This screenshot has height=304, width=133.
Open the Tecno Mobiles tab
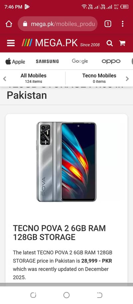[99, 78]
